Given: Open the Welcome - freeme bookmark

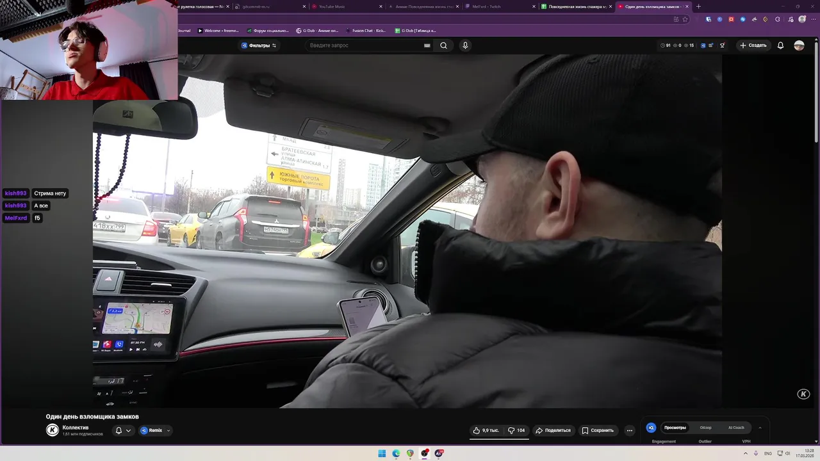Looking at the screenshot, I should [x=218, y=30].
